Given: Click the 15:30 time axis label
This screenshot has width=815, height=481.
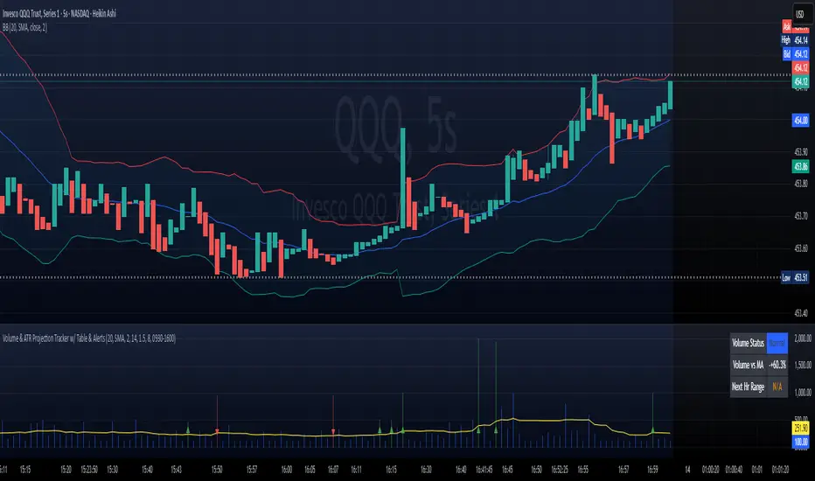Looking at the screenshot, I should tap(112, 470).
